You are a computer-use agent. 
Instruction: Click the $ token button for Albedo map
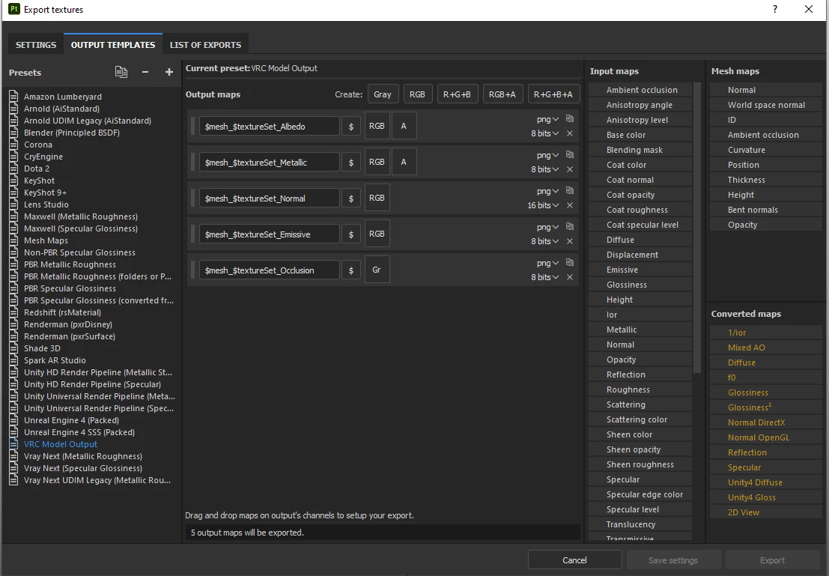[351, 126]
